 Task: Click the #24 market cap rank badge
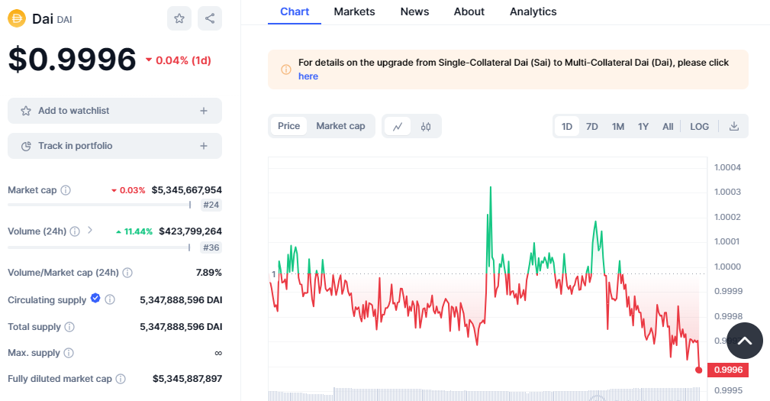pos(211,205)
